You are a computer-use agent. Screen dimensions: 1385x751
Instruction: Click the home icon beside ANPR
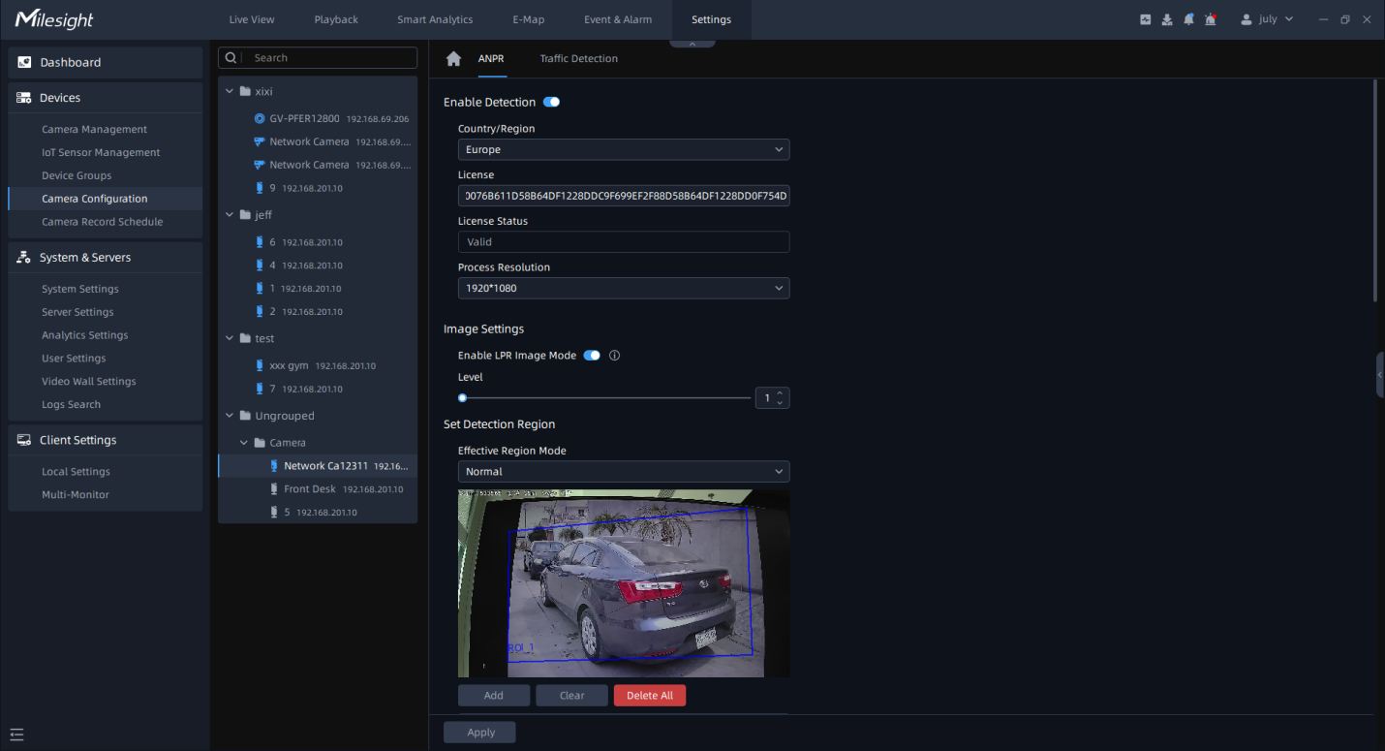(x=453, y=59)
